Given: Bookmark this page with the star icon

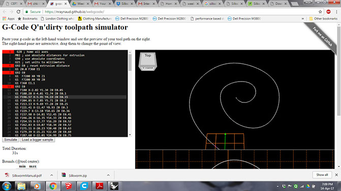Looking at the screenshot, I should 320,12.
